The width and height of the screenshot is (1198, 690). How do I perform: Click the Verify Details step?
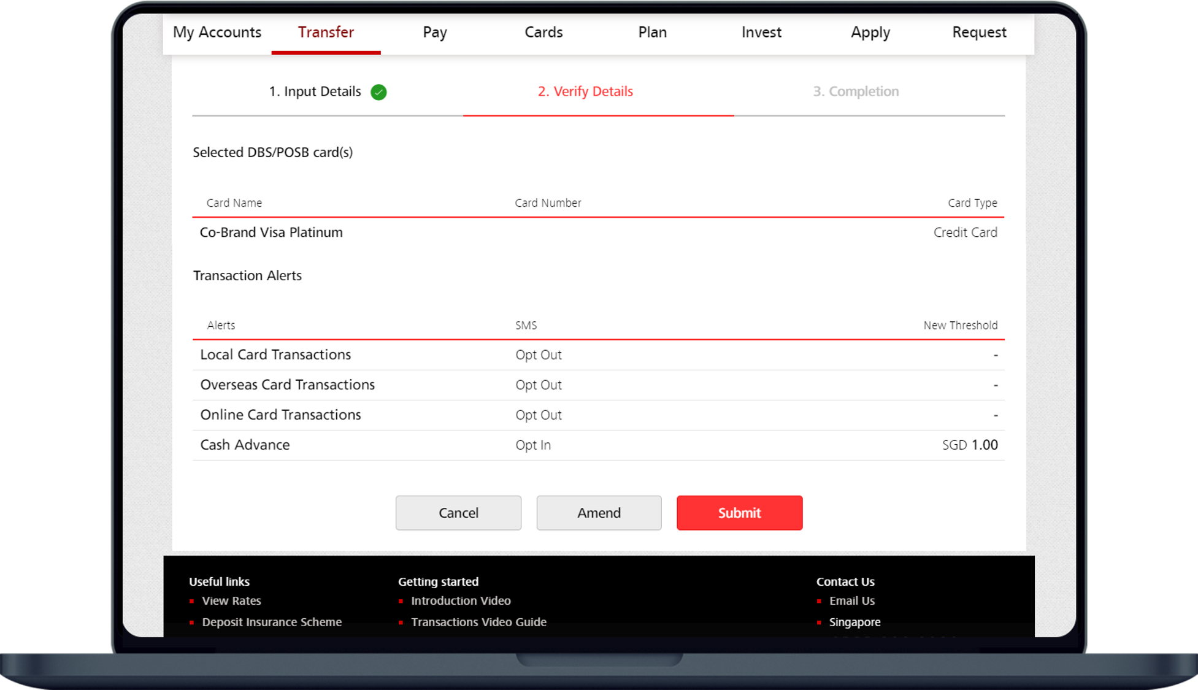pyautogui.click(x=585, y=91)
